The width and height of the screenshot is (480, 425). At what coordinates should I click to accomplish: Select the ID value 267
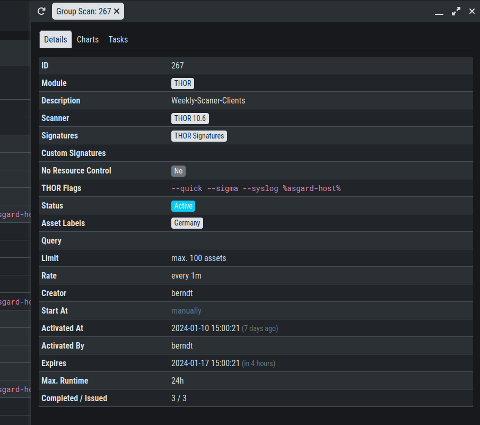pyautogui.click(x=178, y=65)
